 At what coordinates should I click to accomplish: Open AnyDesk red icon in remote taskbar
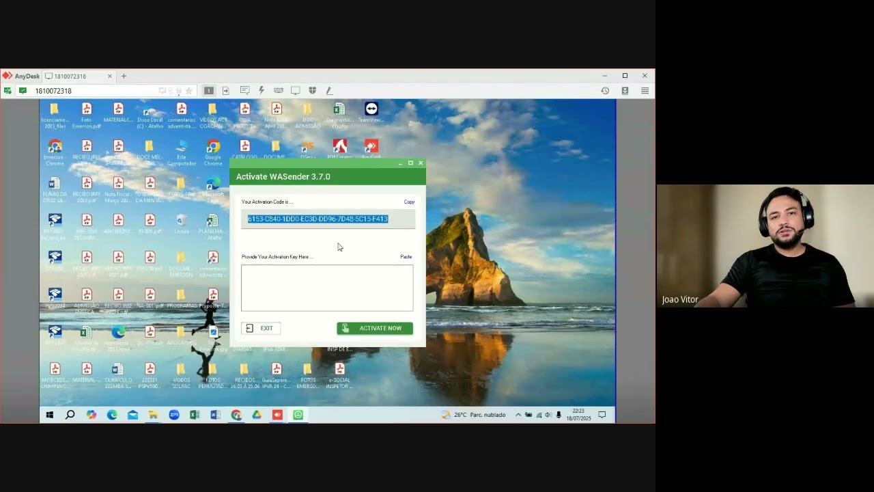[x=277, y=415]
